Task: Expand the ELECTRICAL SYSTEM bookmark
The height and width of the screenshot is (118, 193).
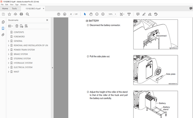Action: click(8, 67)
